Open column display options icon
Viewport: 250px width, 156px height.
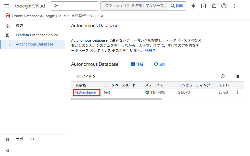(237, 76)
